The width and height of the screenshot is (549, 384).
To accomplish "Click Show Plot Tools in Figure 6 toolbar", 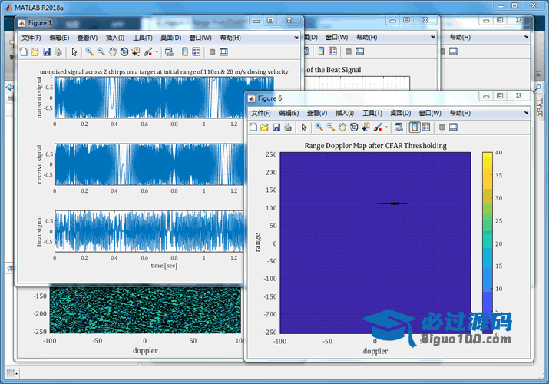I will point(453,127).
